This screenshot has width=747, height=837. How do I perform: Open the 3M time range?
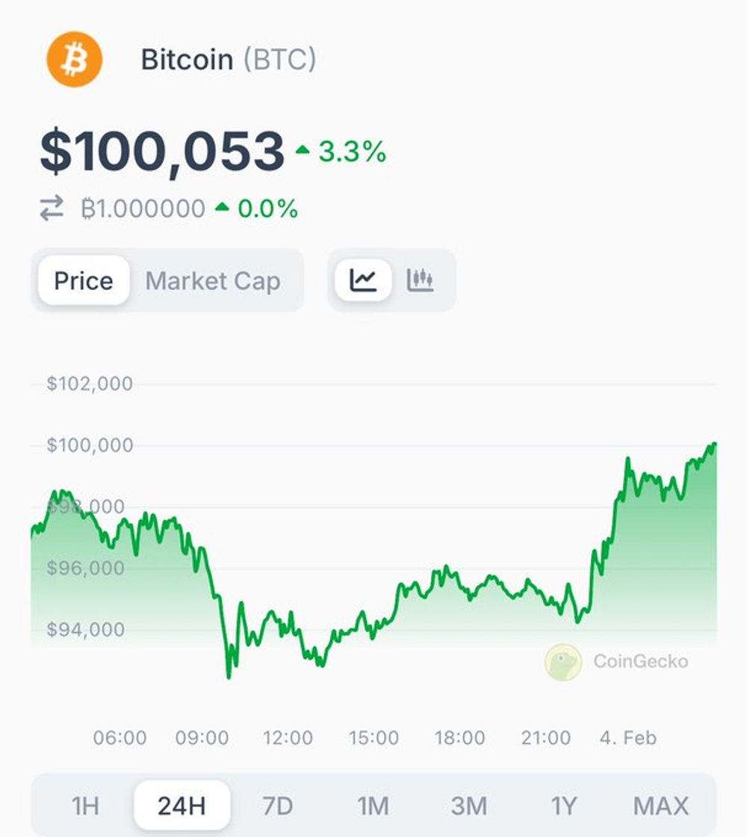click(x=468, y=806)
